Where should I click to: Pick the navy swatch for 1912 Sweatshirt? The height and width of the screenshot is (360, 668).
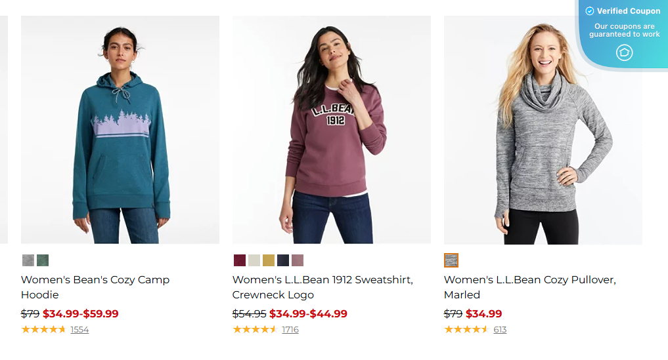click(x=283, y=260)
